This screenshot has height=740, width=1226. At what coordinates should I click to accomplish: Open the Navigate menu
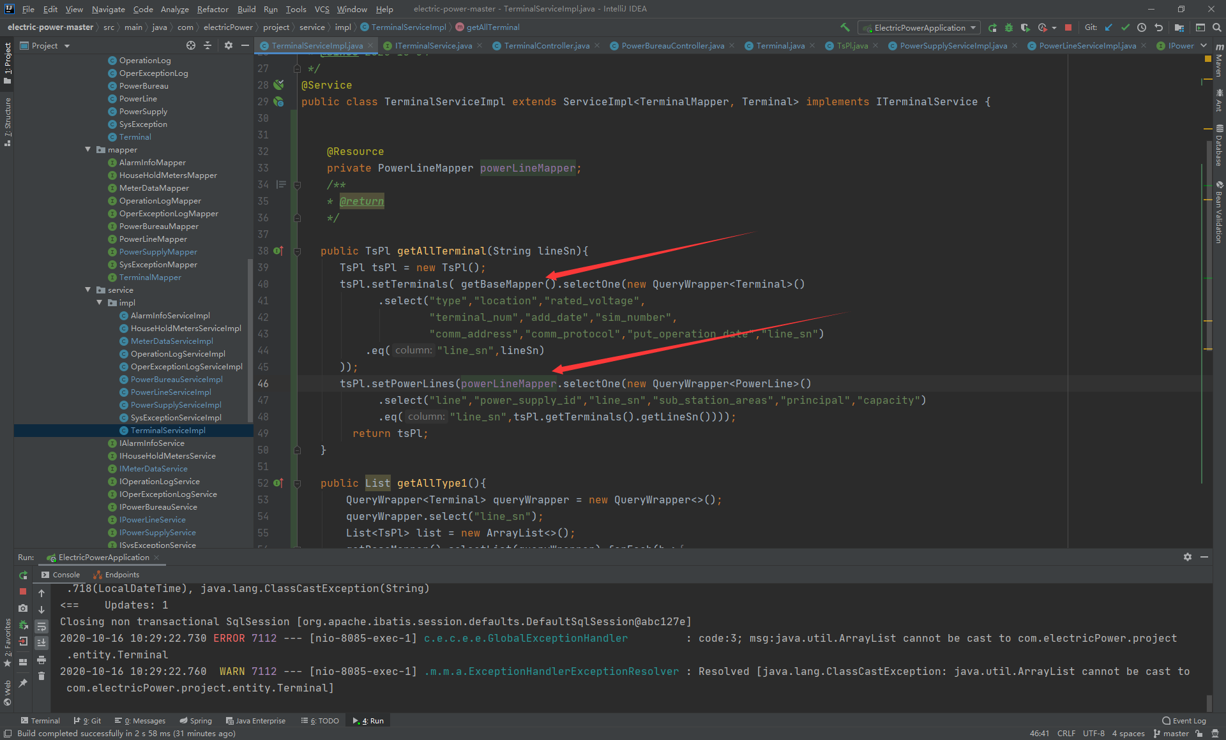coord(108,9)
